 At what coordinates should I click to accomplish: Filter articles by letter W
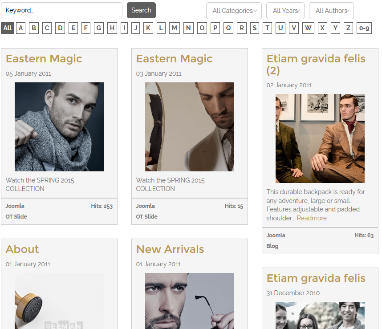coord(308,28)
